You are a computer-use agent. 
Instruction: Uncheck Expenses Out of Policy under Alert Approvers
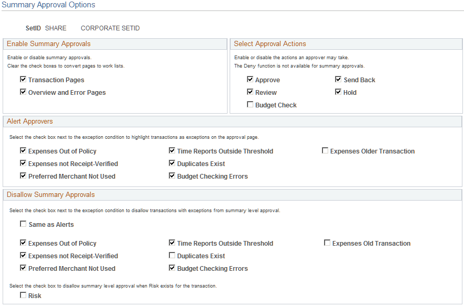point(23,151)
